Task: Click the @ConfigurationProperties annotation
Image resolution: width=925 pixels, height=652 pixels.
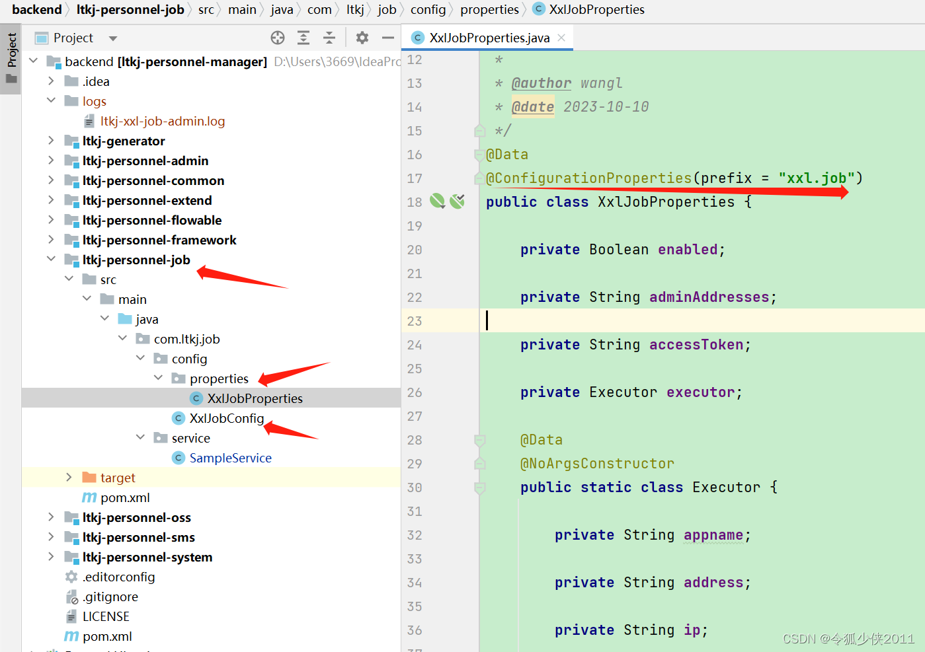Action: coord(588,178)
